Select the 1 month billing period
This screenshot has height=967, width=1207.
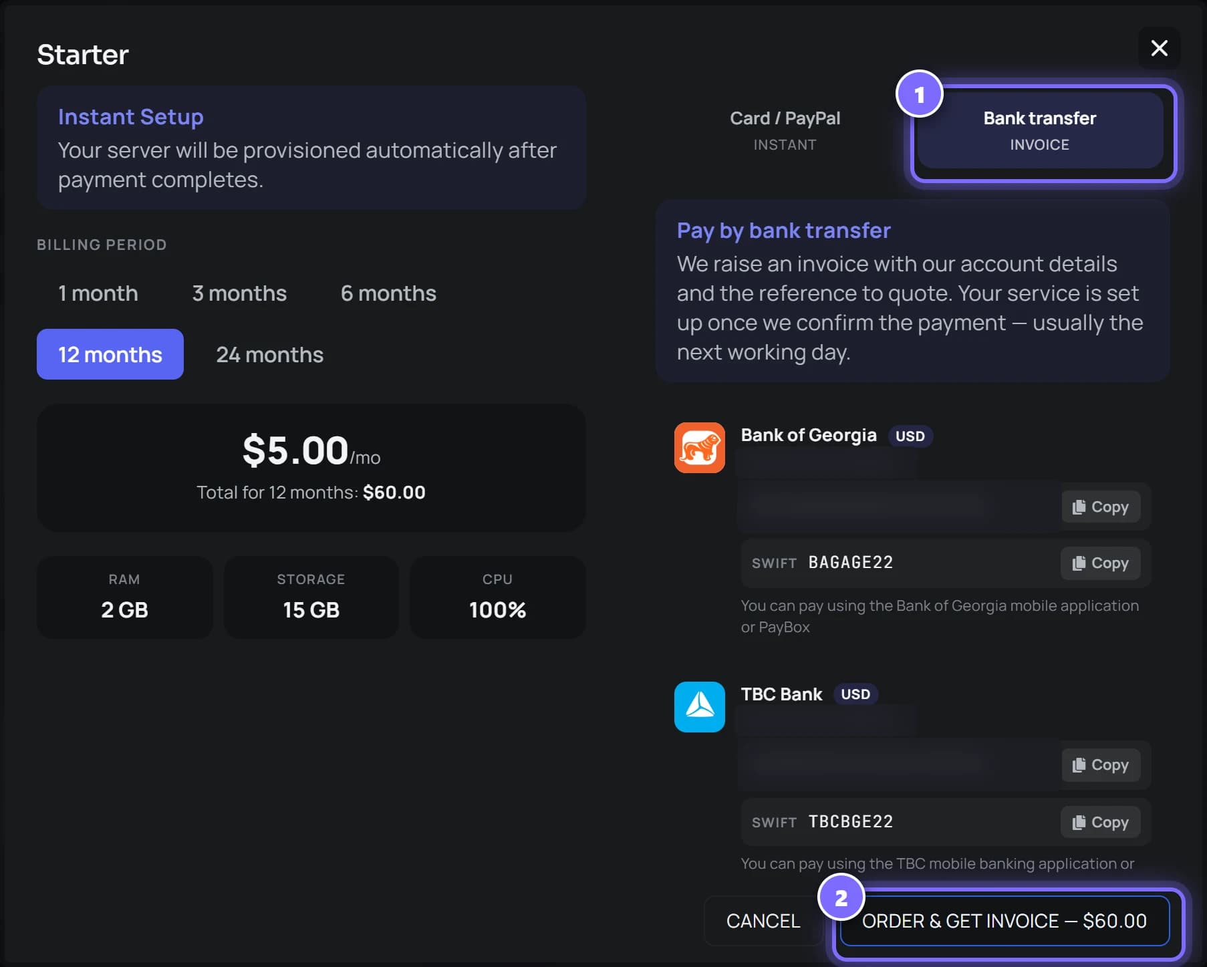98,293
